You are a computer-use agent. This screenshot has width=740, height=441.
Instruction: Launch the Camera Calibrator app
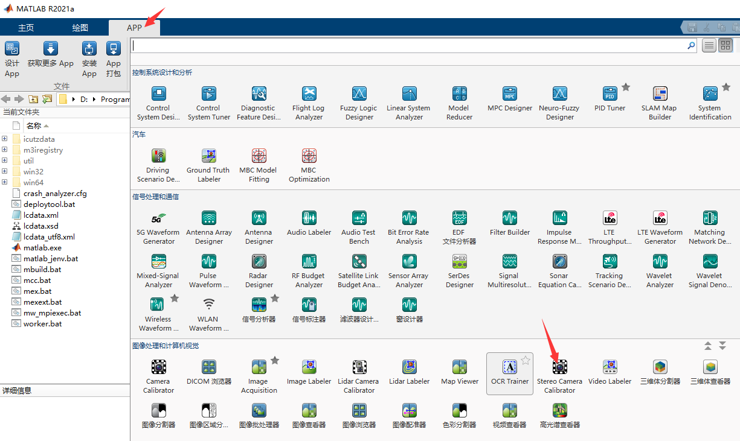point(158,376)
